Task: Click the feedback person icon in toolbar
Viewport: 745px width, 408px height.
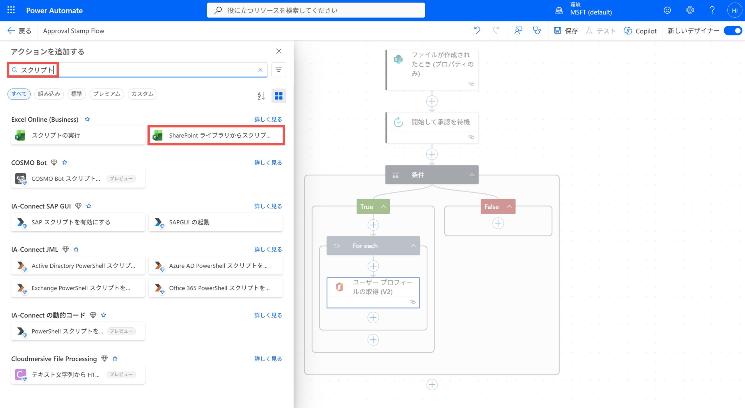Action: pos(518,30)
